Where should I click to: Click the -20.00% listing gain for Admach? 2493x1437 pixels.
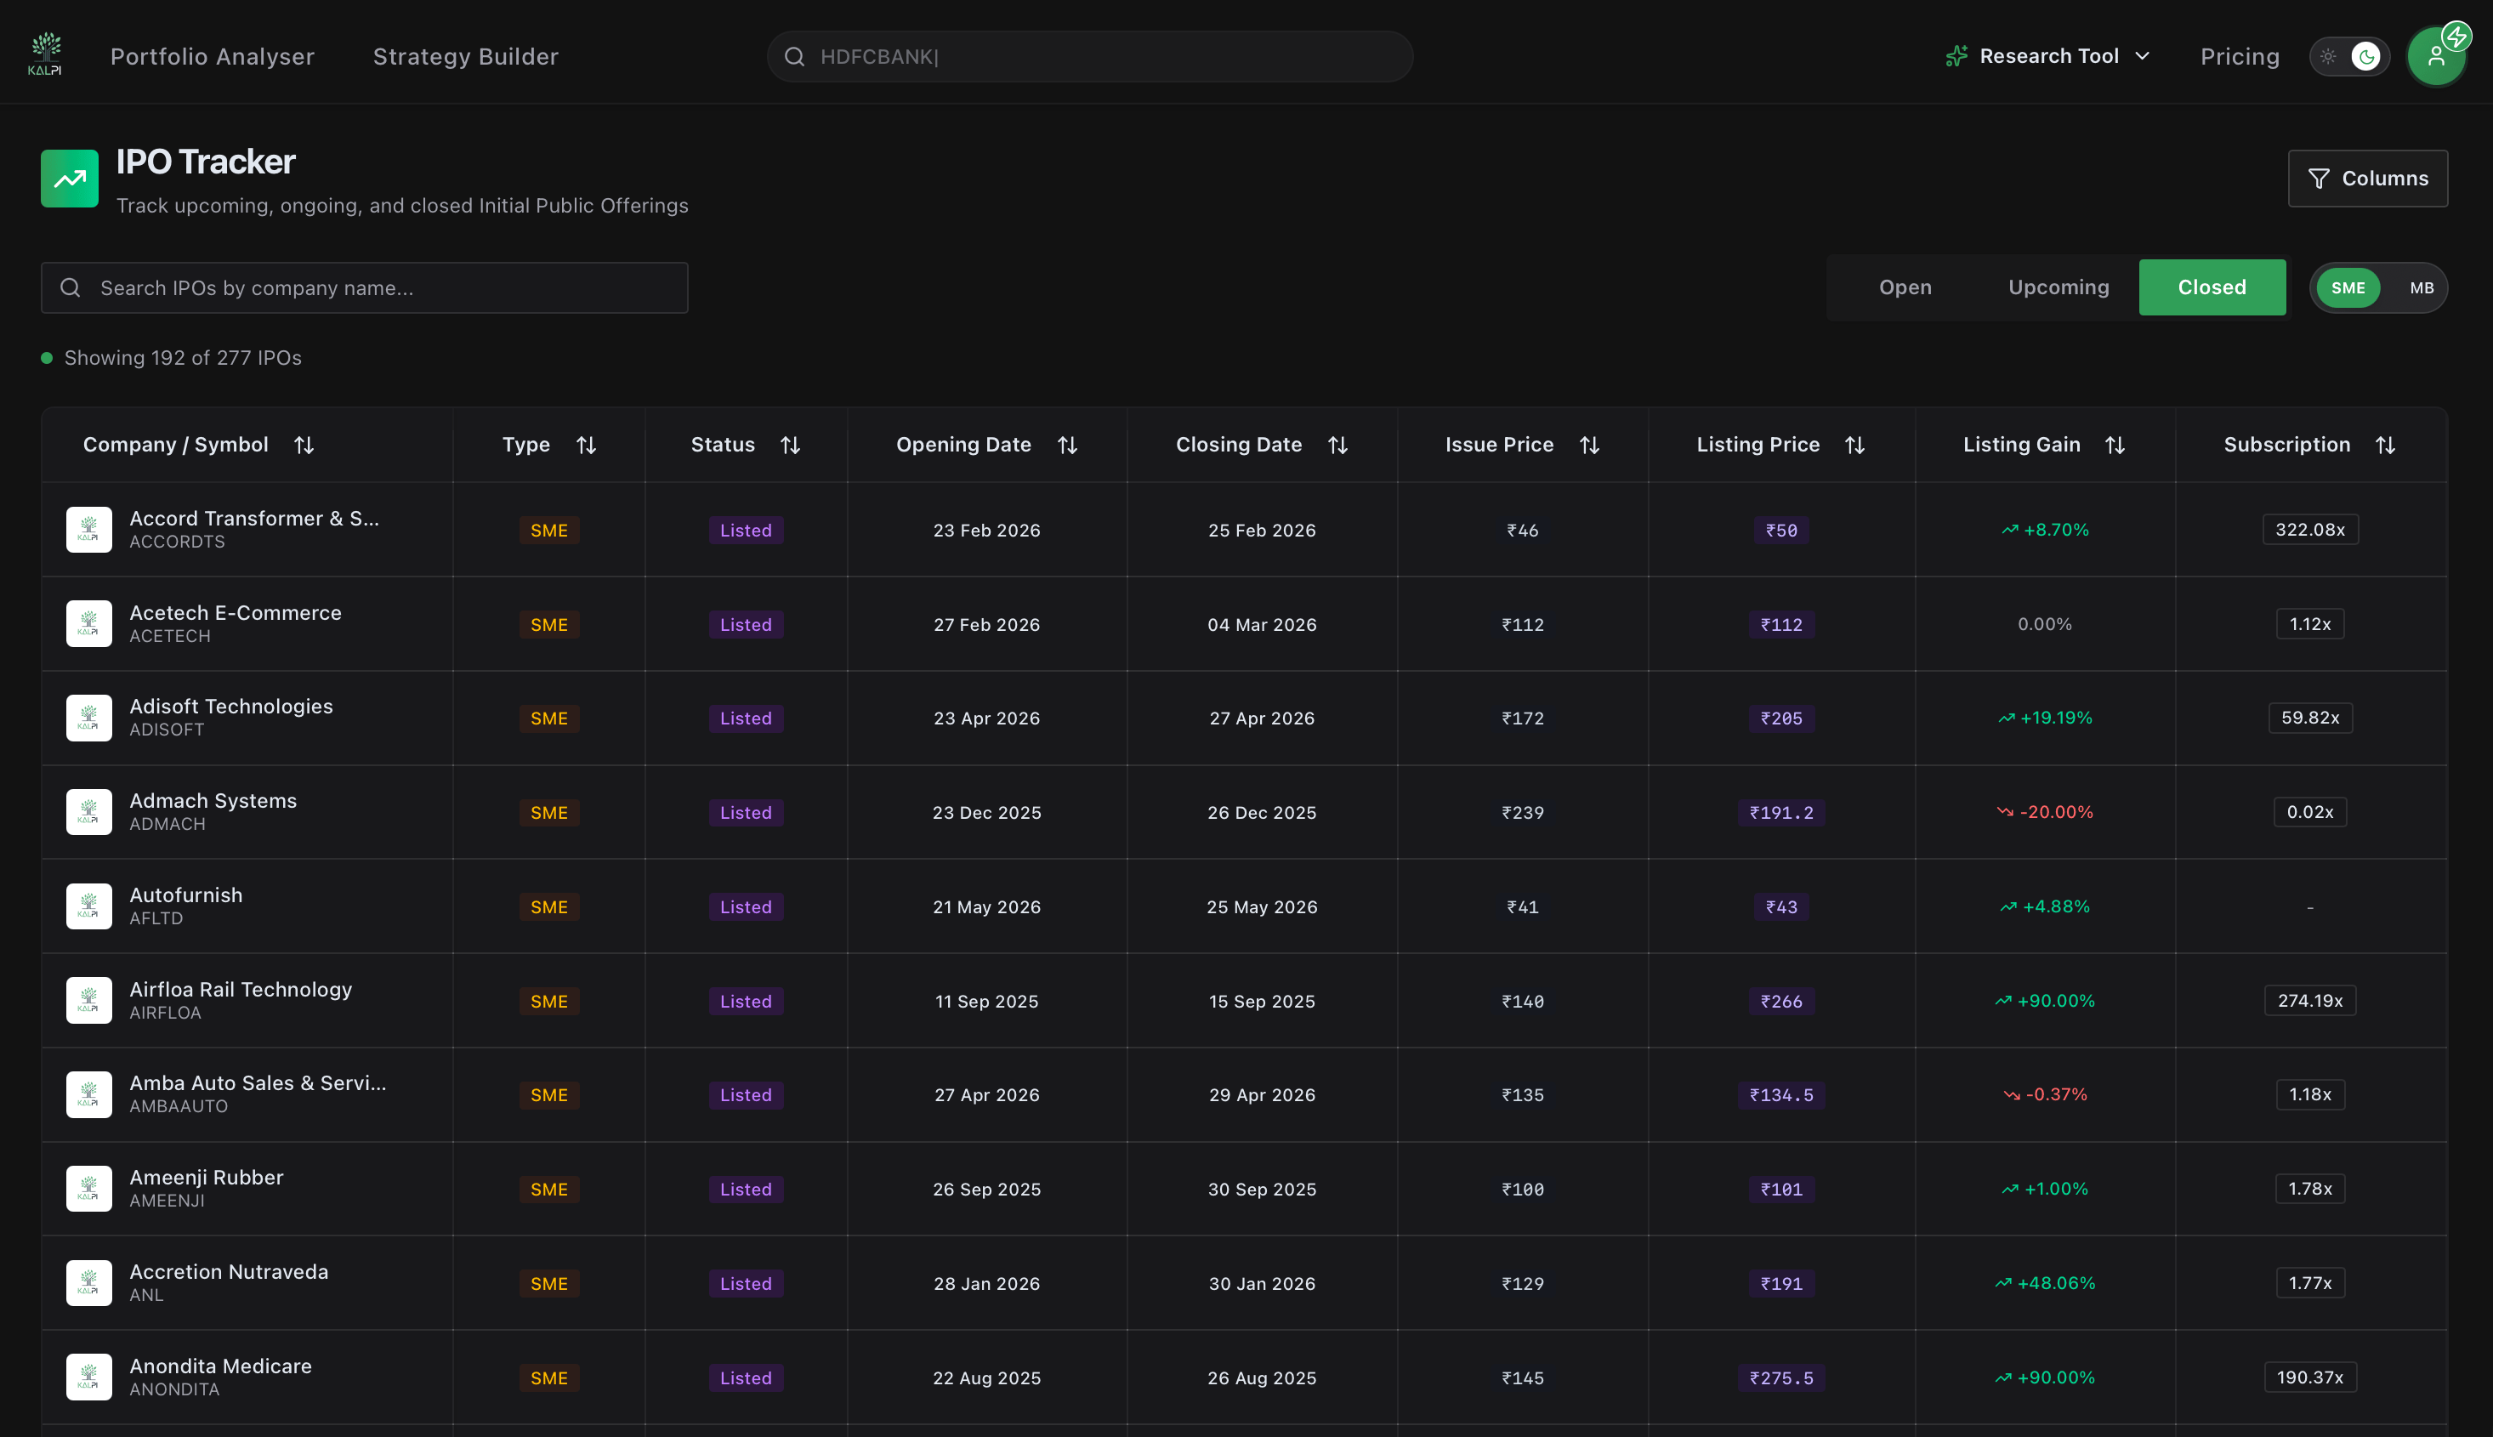[x=2045, y=812]
